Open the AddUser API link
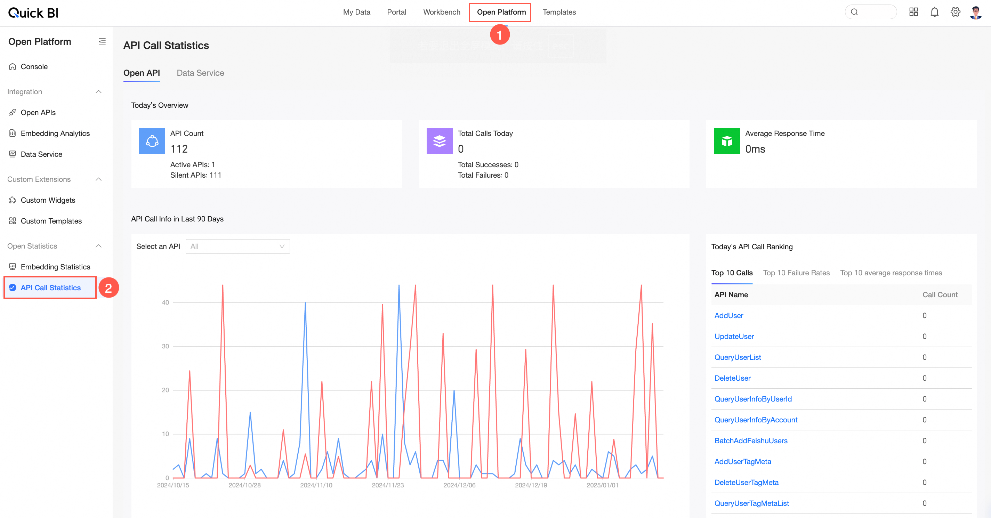 point(728,315)
